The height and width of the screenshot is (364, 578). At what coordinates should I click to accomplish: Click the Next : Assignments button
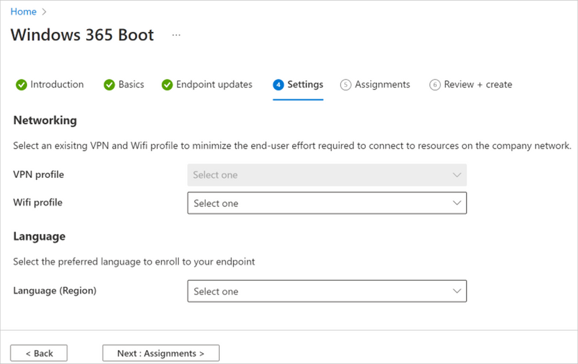point(161,353)
